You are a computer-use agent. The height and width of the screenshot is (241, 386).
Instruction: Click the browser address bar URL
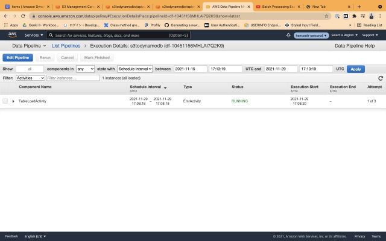[x=139, y=16]
